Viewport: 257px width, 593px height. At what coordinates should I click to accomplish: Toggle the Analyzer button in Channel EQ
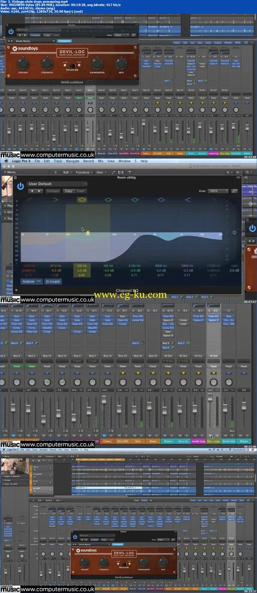click(32, 281)
